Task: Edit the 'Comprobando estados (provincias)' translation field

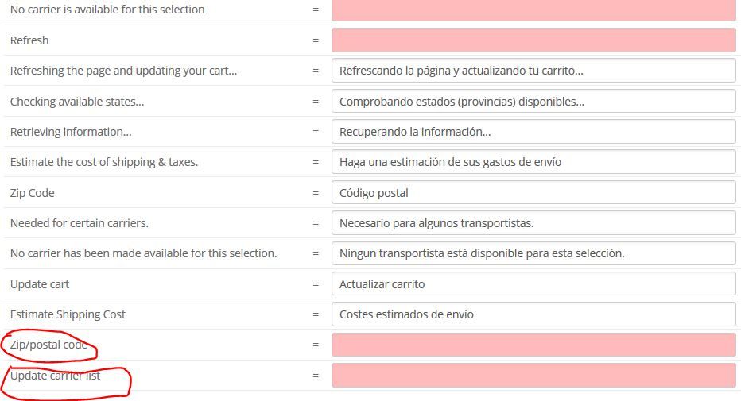Action: (533, 102)
